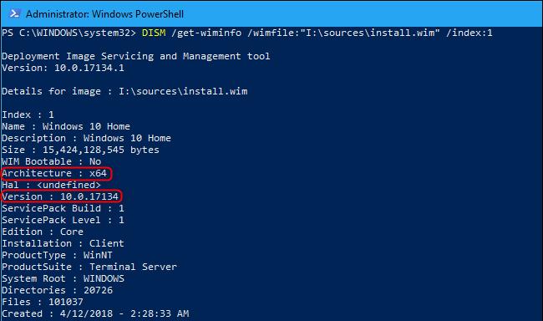Click the PowerShell icon in title bar

point(14,13)
